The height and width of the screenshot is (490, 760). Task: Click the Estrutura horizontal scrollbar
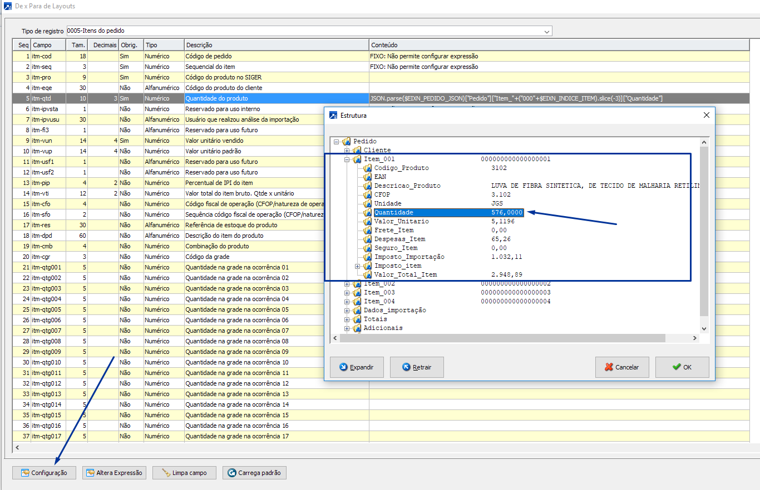point(501,338)
